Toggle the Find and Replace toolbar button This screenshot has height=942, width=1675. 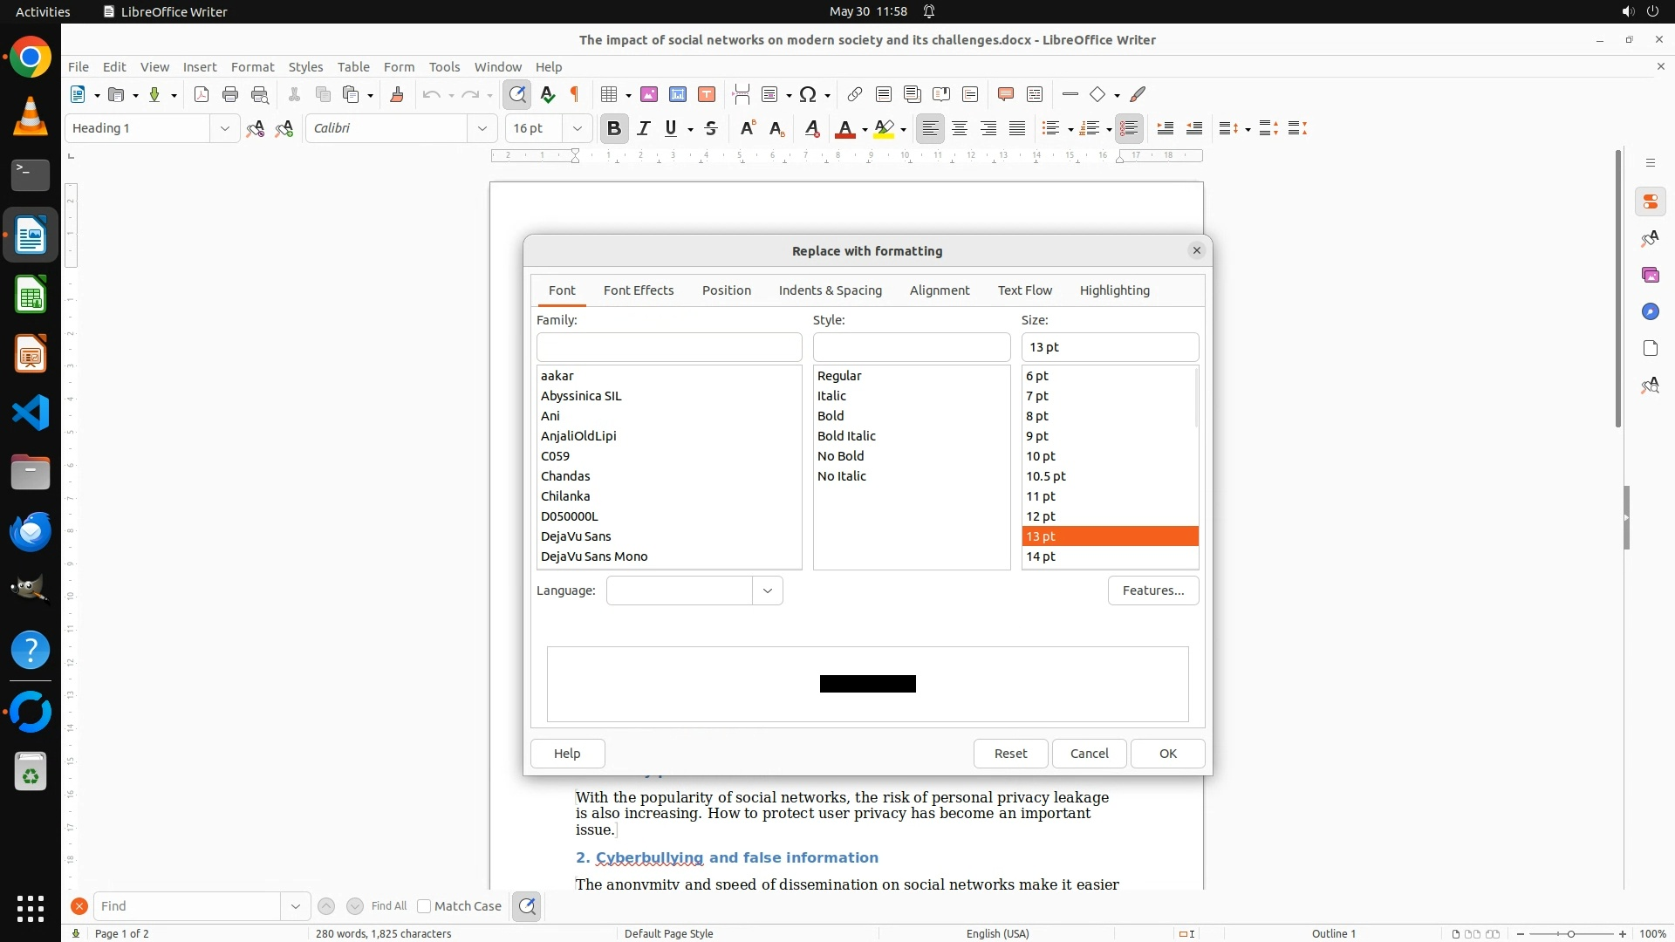(517, 95)
